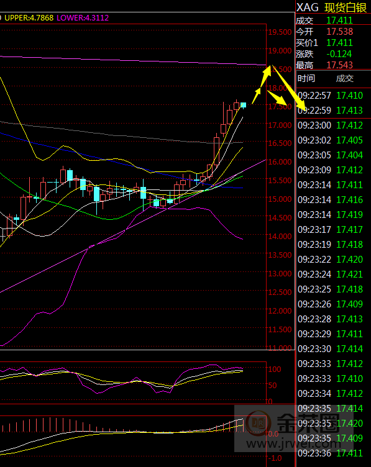Click the 最高 17.543 quote field
This screenshot has width=371, height=467.
click(324, 65)
